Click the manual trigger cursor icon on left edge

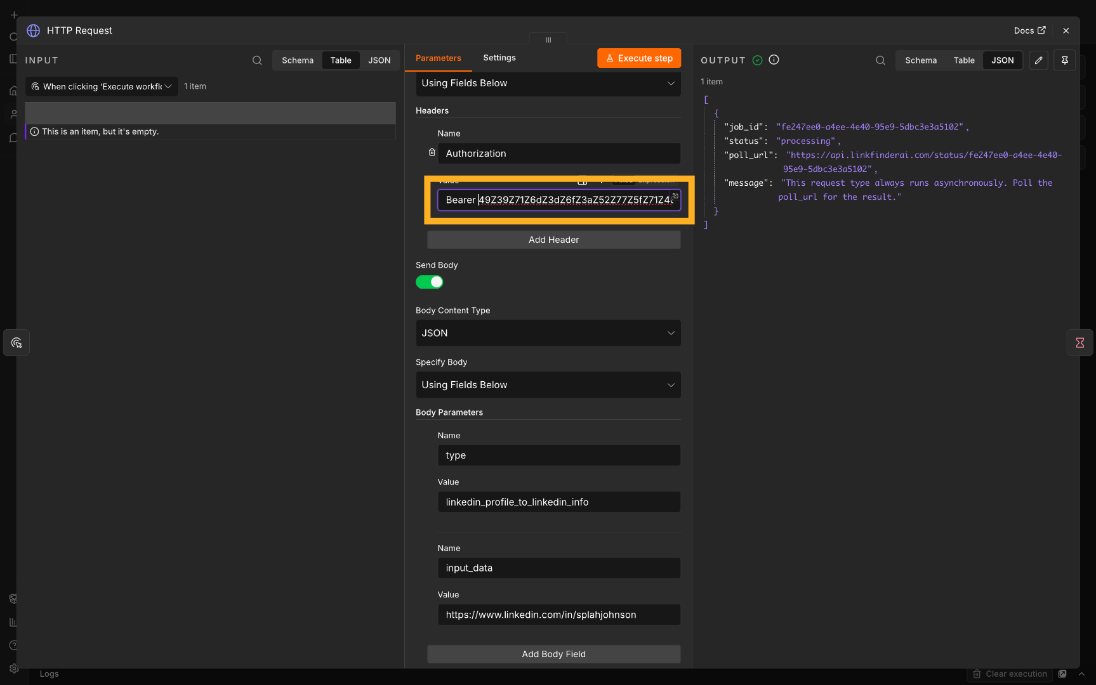coord(17,342)
